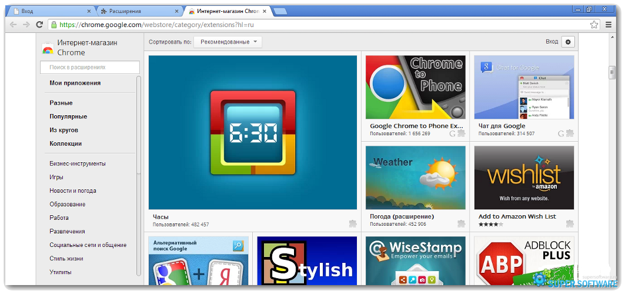Click the puzzle icon on Add to Amazon Wish List card
Screen dimensions: 625x294
pyautogui.click(x=570, y=223)
